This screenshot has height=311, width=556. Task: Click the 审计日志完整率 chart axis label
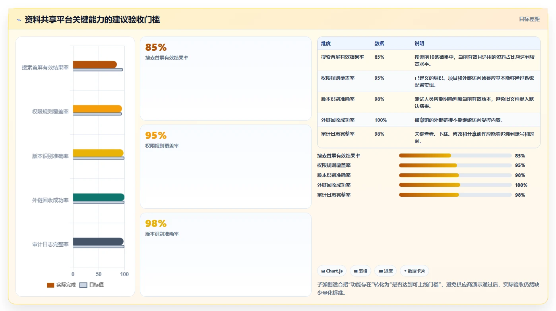click(50, 244)
